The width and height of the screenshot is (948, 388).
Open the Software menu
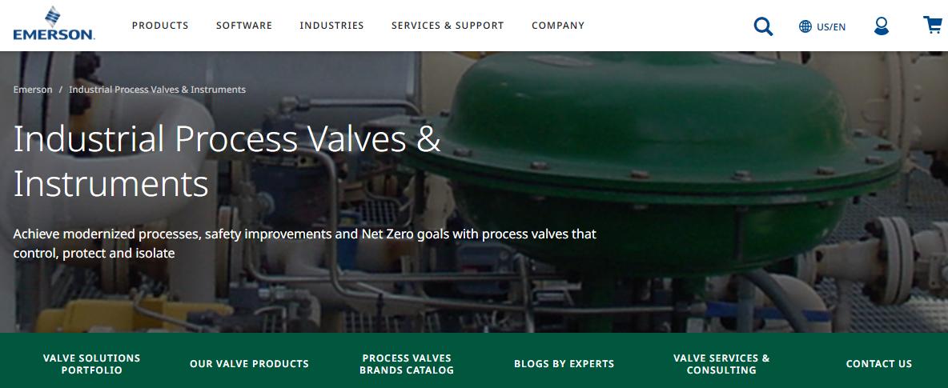[x=244, y=26]
